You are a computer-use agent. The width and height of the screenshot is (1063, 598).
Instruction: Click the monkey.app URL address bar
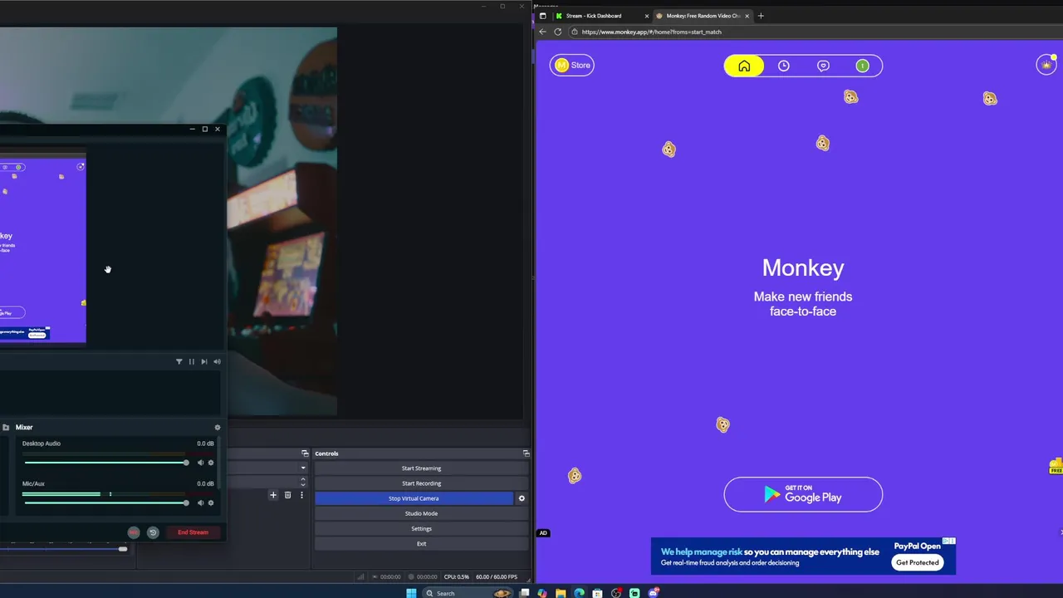tap(814, 32)
